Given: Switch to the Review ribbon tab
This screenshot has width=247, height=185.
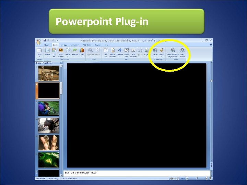Looking at the screenshot, I should click(98, 45).
